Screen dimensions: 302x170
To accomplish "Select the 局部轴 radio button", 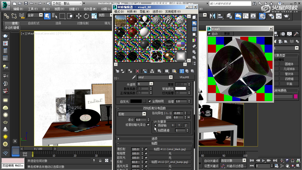I will [155, 125].
